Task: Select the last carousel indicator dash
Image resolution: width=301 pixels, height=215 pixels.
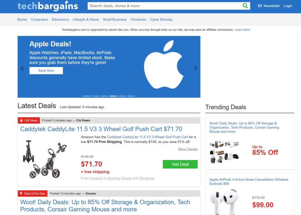Action: [x=131, y=96]
